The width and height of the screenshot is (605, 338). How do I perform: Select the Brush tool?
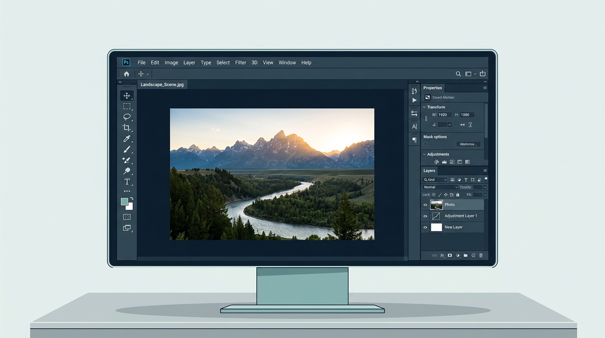point(127,150)
